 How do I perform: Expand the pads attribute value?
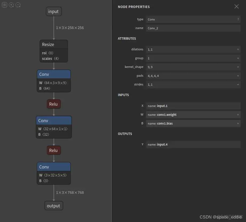238,76
